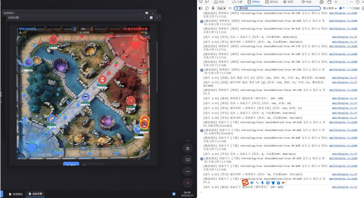Select the purple orb blue hero on left side

click(x=28, y=62)
